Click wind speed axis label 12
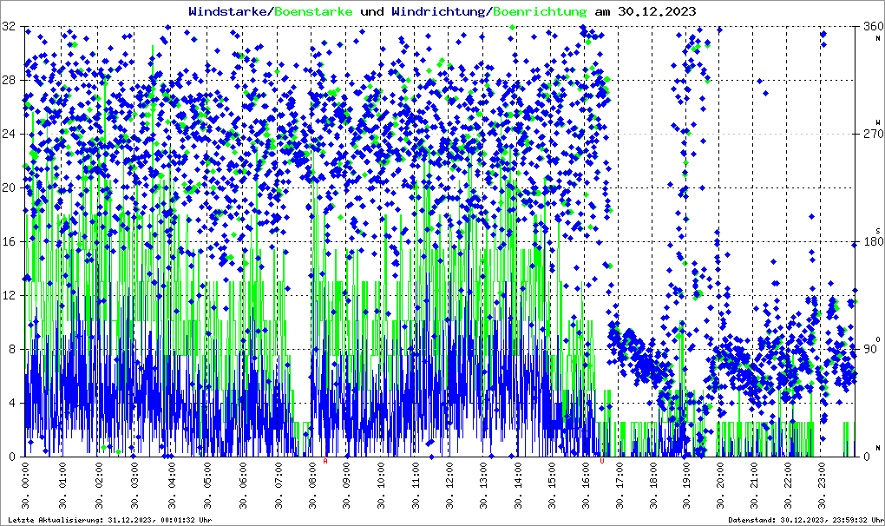This screenshot has height=526, width=885. [x=9, y=295]
